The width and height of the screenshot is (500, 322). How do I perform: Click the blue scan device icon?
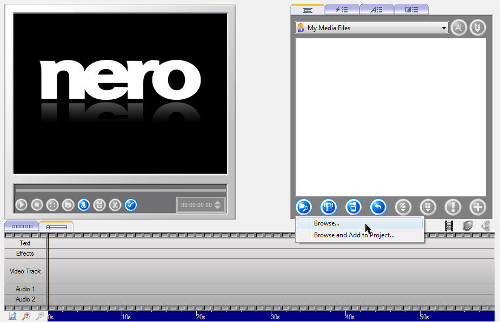[354, 207]
